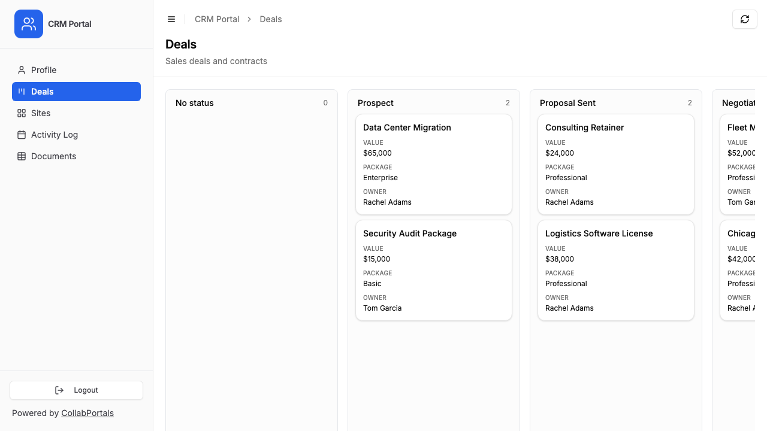
Task: Click the logout arrow icon
Action: [59, 390]
